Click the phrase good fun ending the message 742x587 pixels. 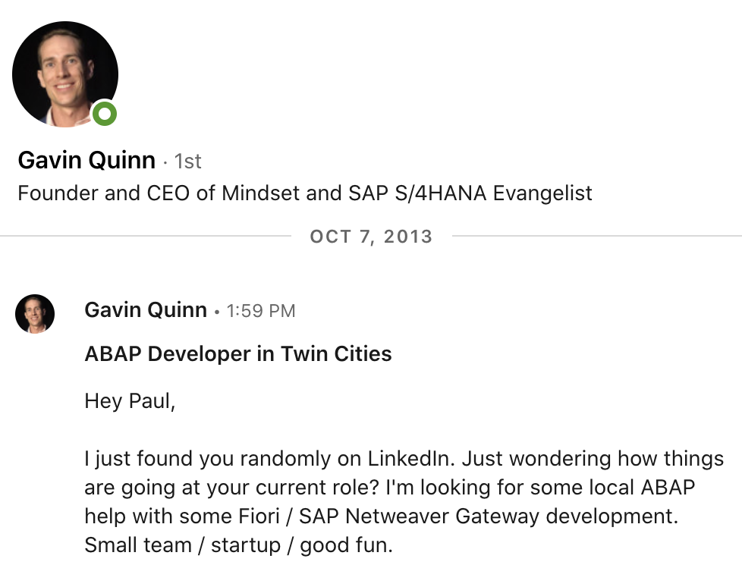tap(347, 545)
